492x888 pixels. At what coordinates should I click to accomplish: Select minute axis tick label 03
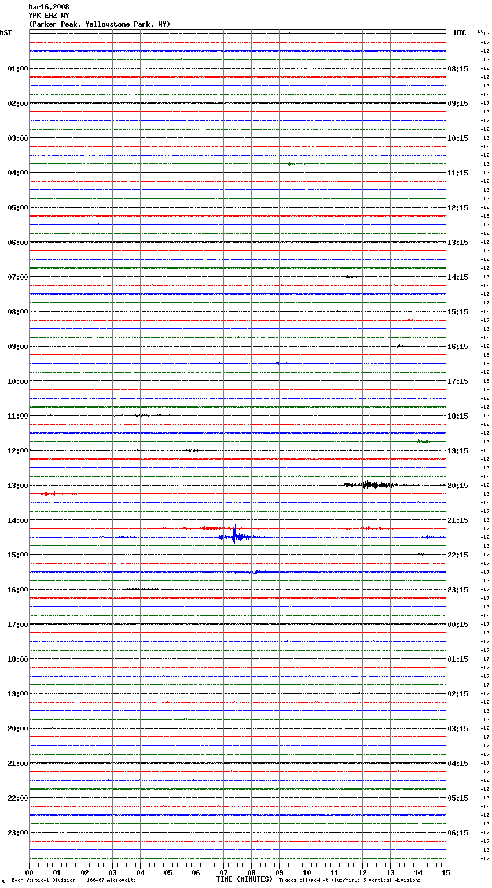pyautogui.click(x=112, y=873)
